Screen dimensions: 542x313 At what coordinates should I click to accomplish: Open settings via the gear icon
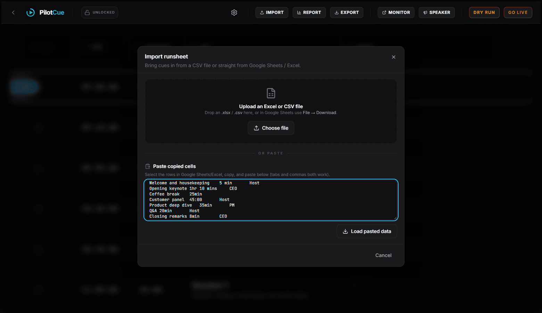point(234,13)
